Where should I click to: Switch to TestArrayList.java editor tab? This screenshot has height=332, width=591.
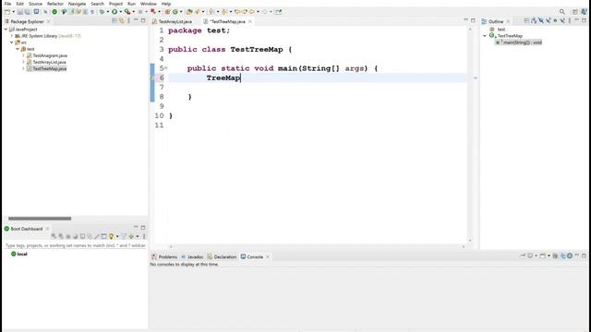tap(172, 21)
